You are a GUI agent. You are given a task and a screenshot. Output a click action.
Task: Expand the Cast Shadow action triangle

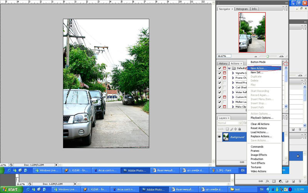233,88
